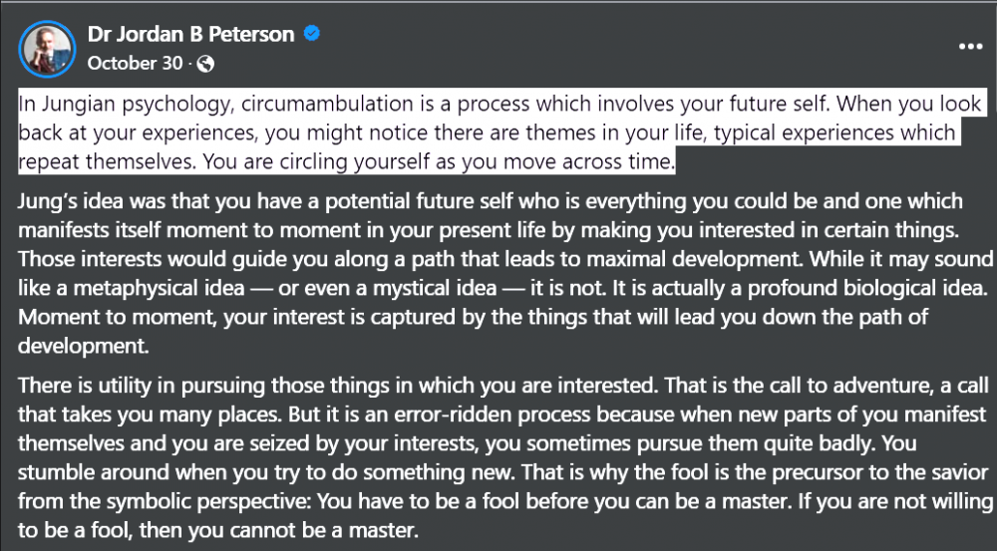Open the October 30 post timestamp
Screen dimensions: 997x551
point(135,64)
